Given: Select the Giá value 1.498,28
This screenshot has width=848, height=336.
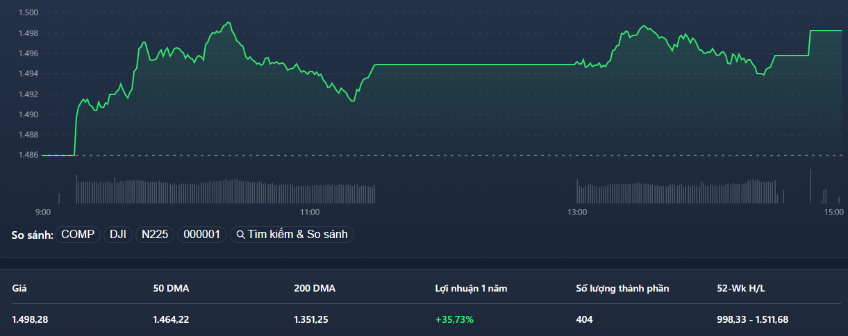Looking at the screenshot, I should point(30,319).
